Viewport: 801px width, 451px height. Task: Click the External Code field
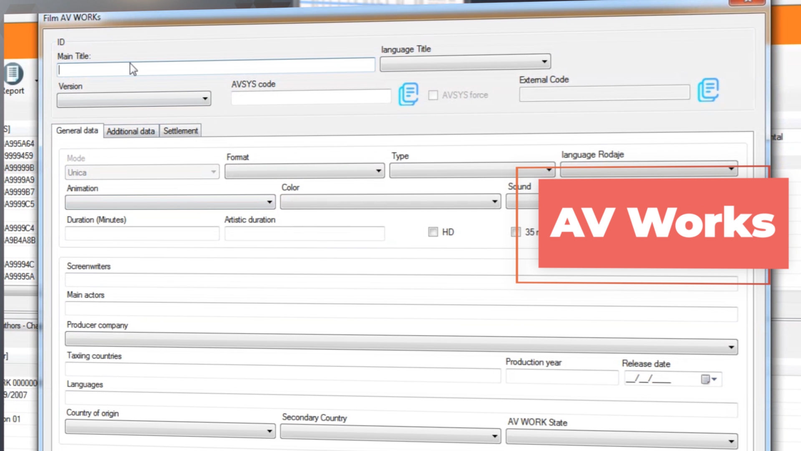tap(605, 93)
